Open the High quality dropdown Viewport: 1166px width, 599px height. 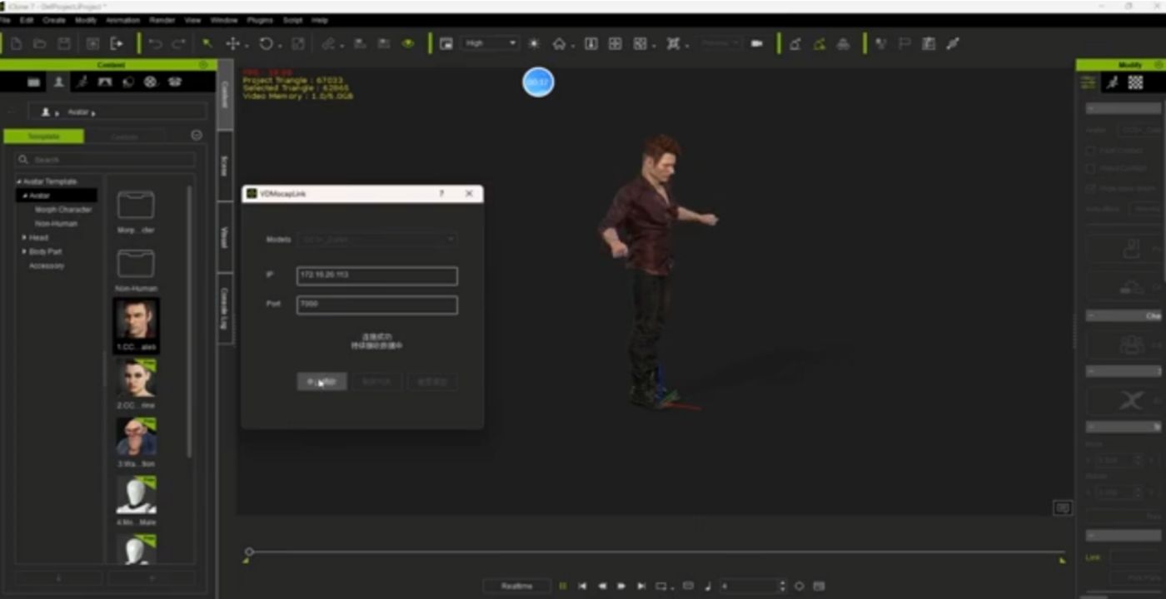pyautogui.click(x=491, y=43)
